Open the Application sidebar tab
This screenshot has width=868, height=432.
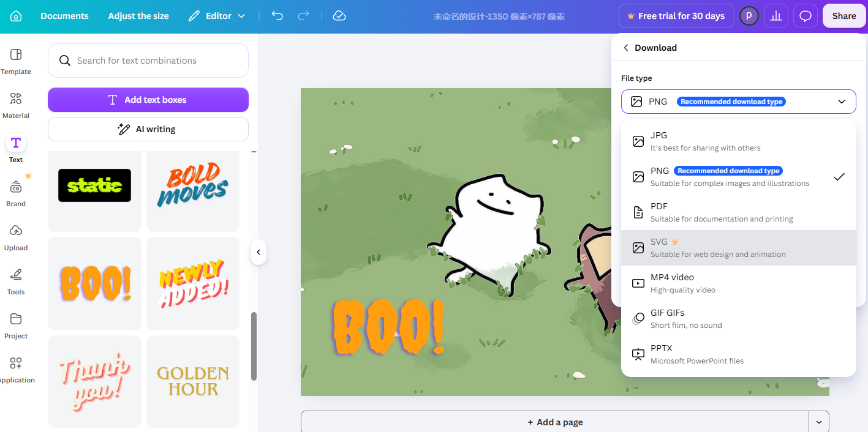[16, 370]
